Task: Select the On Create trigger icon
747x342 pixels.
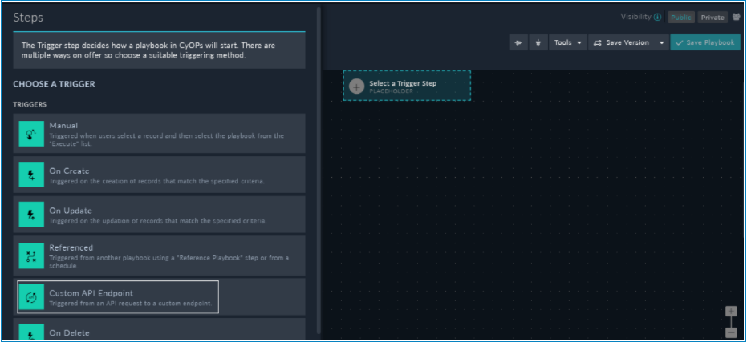Action: [x=31, y=175]
